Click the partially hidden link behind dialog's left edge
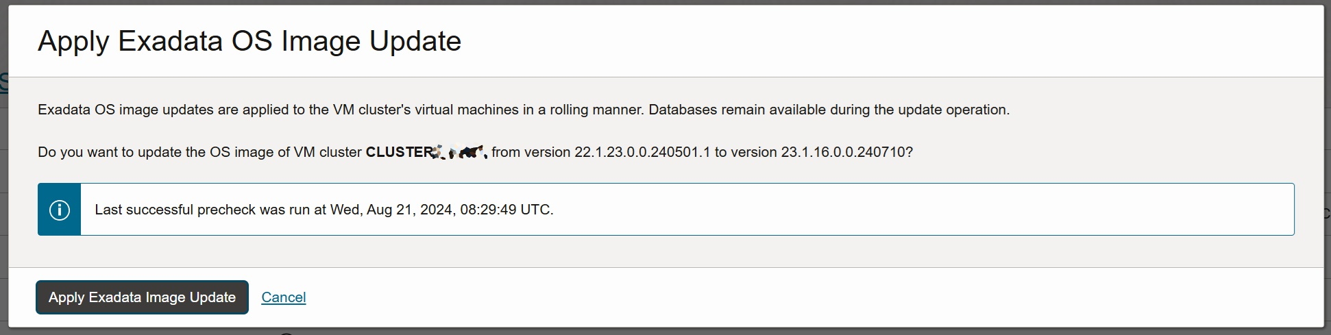 pos(3,84)
